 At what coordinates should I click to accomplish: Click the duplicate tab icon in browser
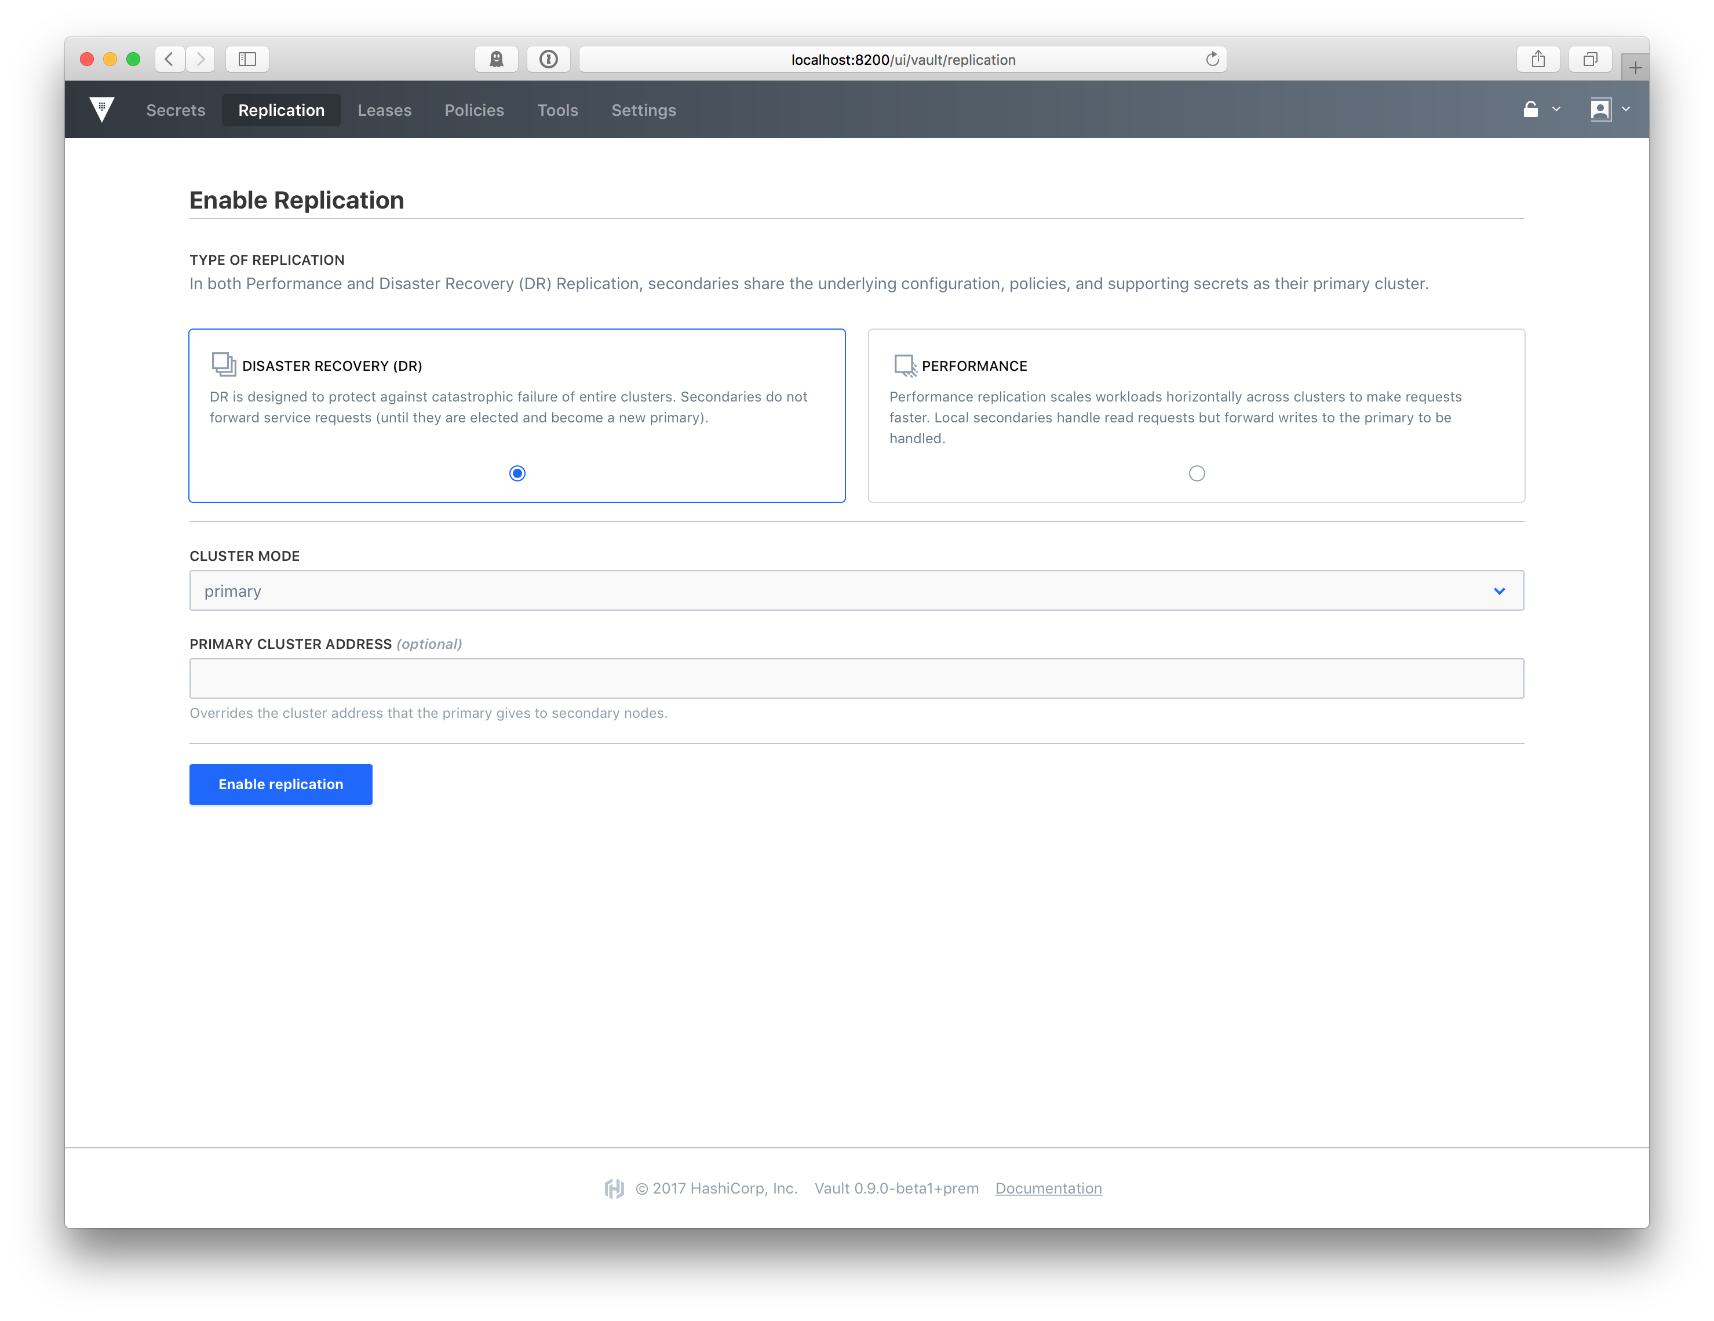pyautogui.click(x=1587, y=59)
